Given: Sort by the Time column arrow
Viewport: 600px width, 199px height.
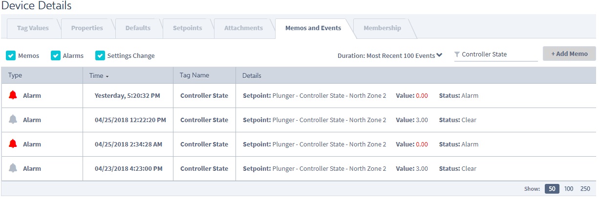Looking at the screenshot, I should point(107,76).
